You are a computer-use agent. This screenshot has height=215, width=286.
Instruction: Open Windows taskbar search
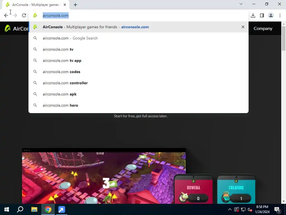[20, 209]
